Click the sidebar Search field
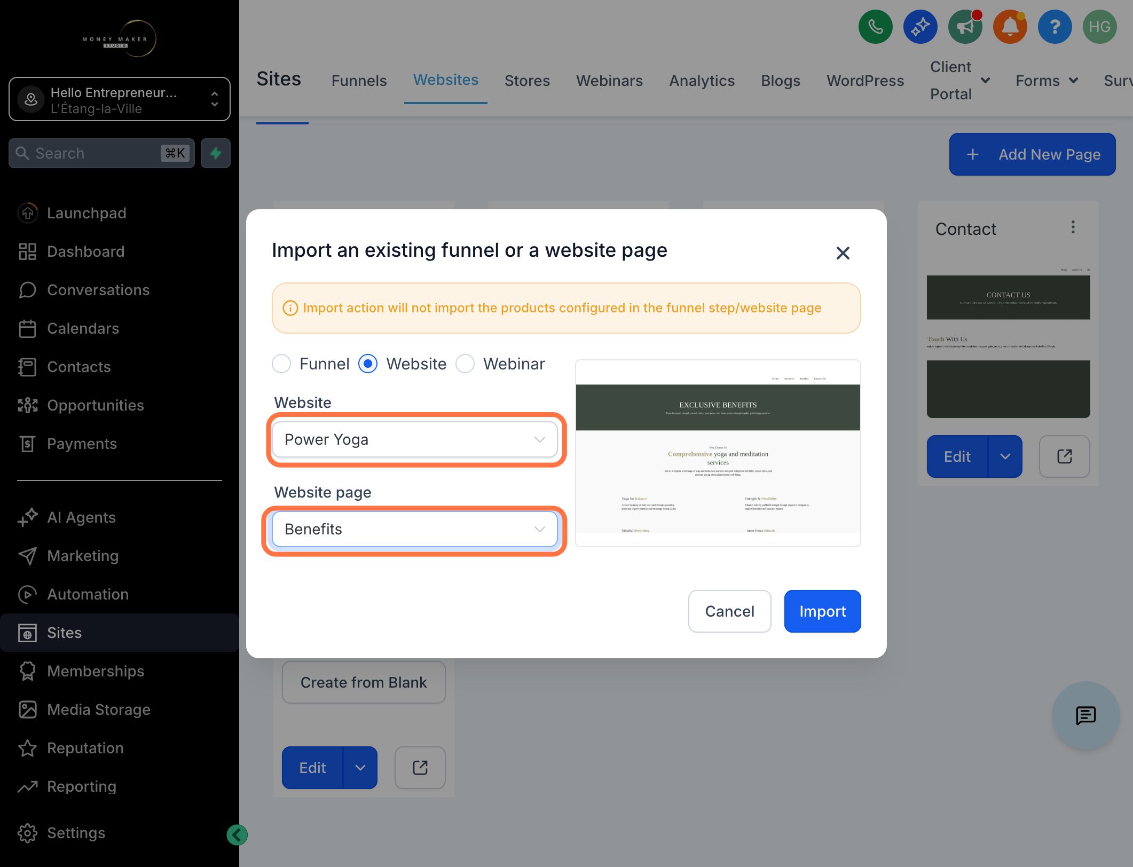The height and width of the screenshot is (867, 1133). click(x=101, y=153)
